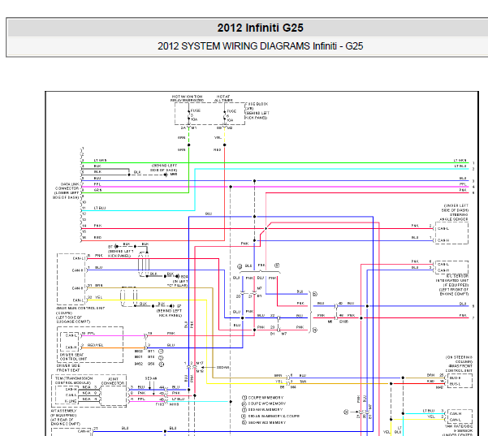Select the "2012 Infiniti G25" heading
This screenshot has height=436, width=488.
pos(260,28)
